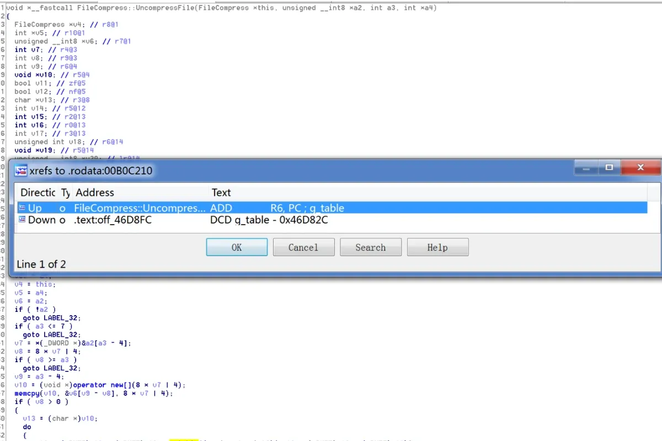Minimize the xrefs dialog window

[x=586, y=167]
